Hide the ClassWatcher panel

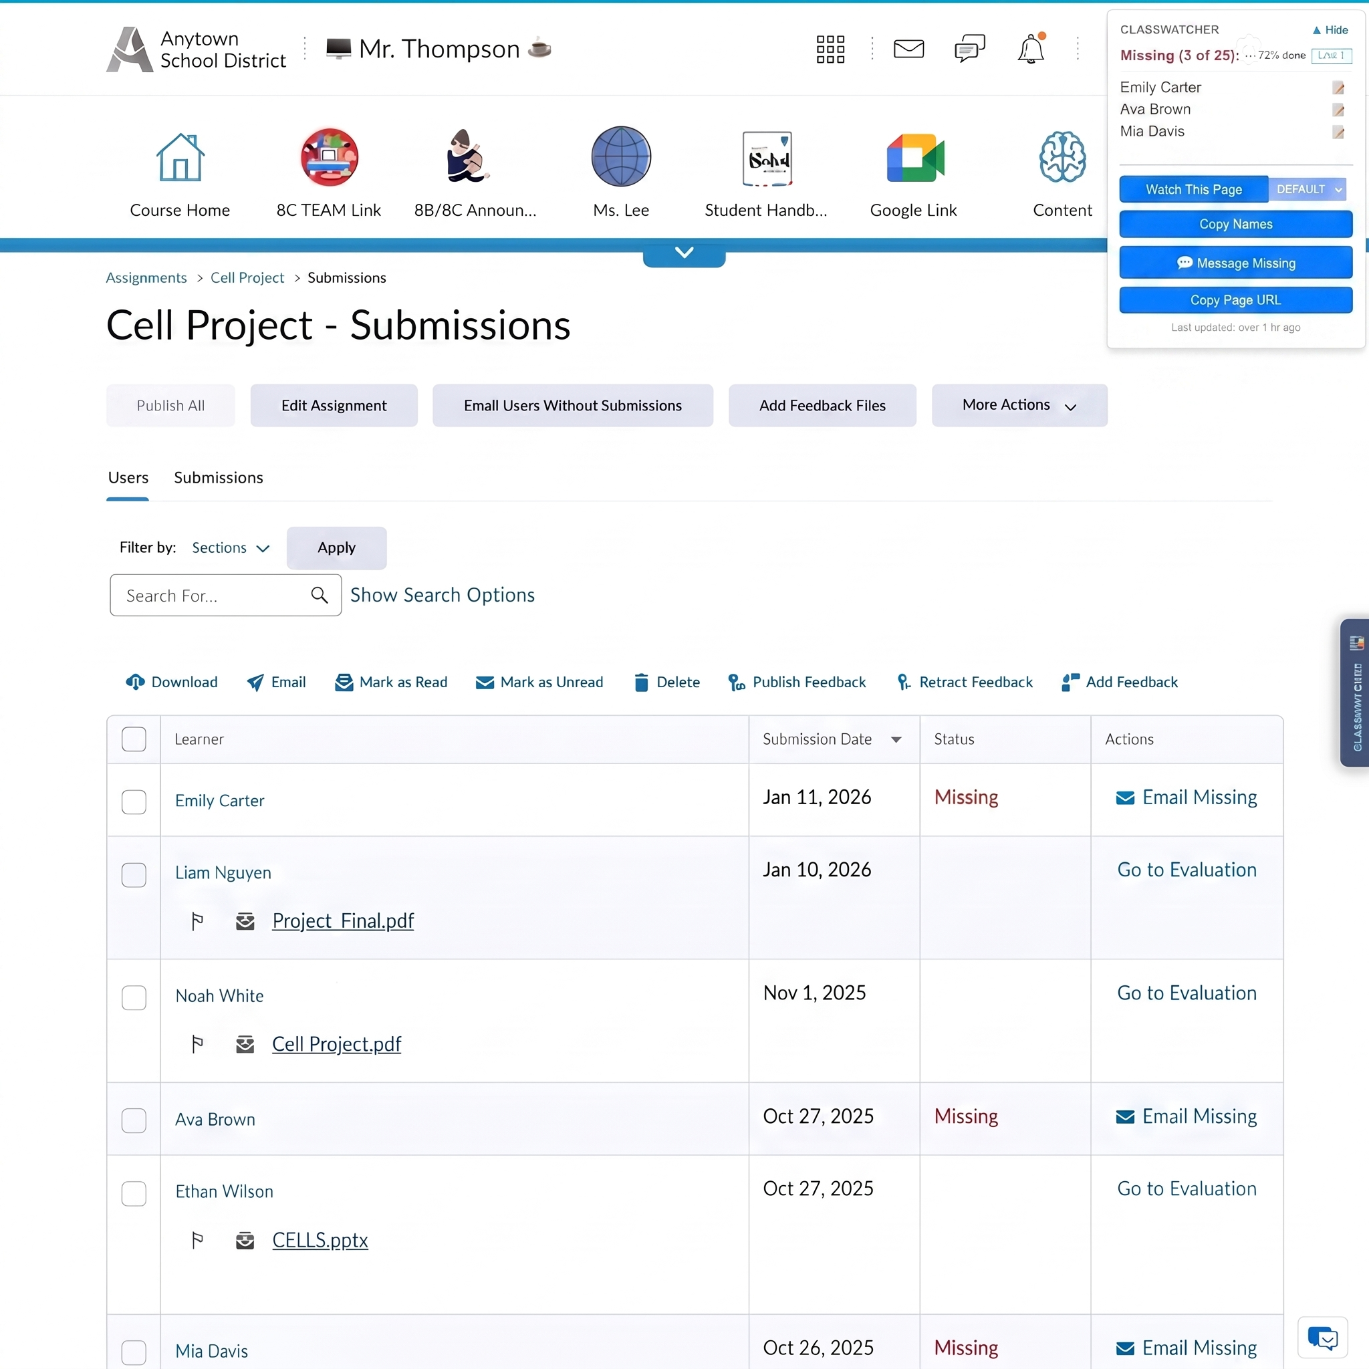[x=1330, y=30]
